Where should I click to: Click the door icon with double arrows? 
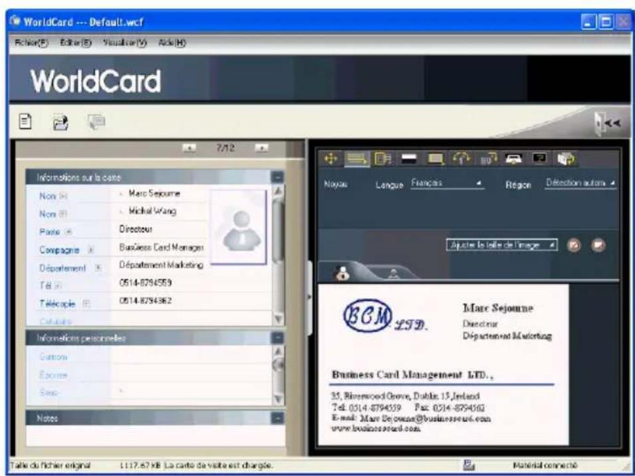tap(607, 123)
